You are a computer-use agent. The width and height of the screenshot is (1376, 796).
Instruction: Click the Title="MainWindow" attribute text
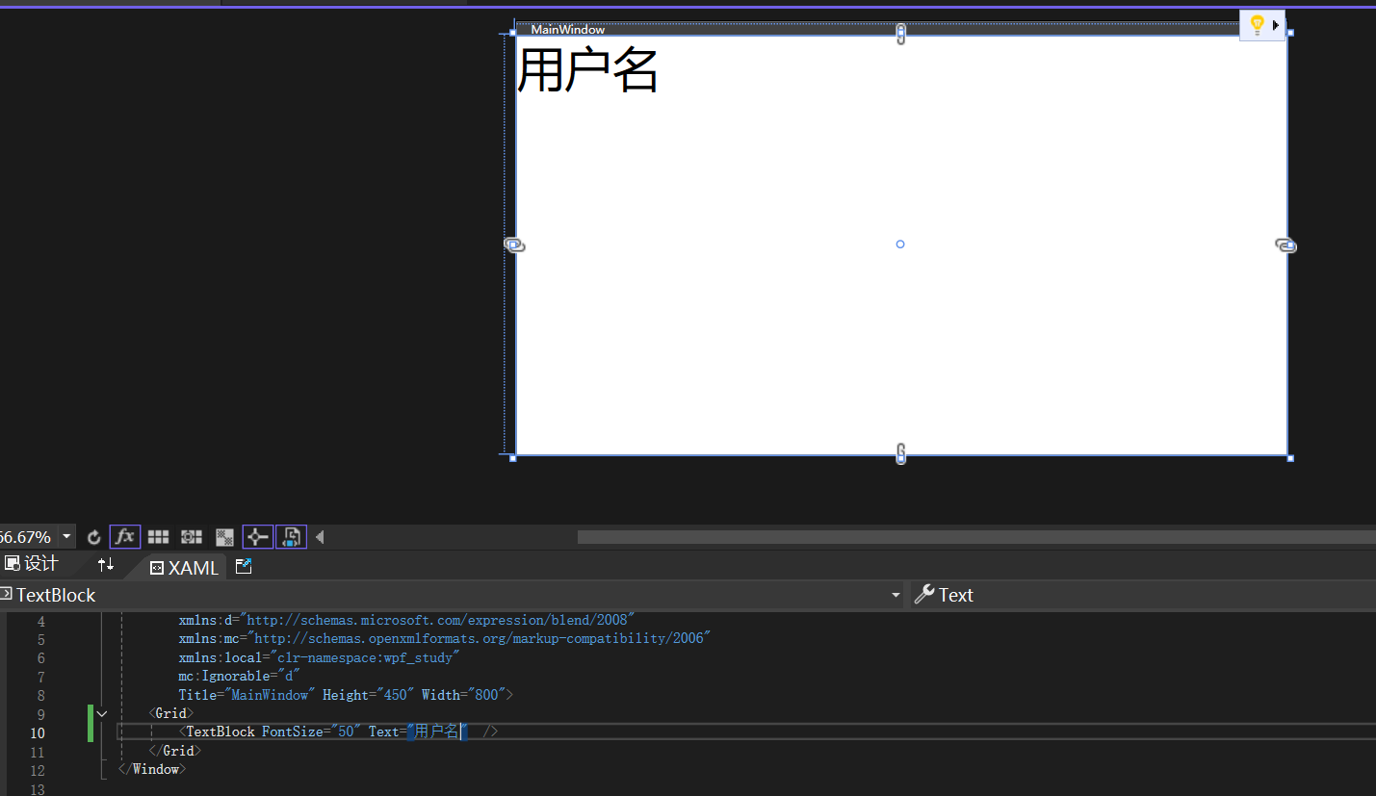247,695
